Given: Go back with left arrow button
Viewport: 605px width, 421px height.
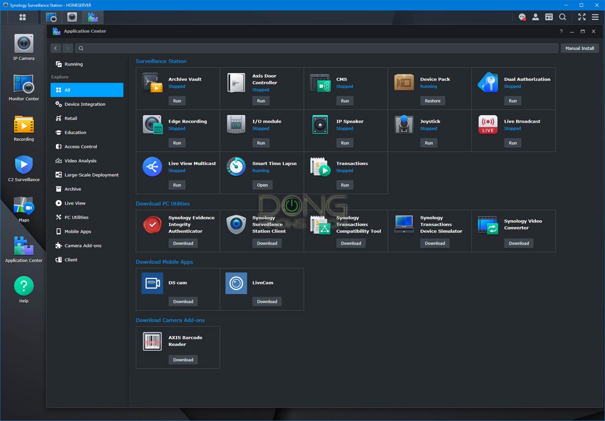Looking at the screenshot, I should click(x=55, y=48).
